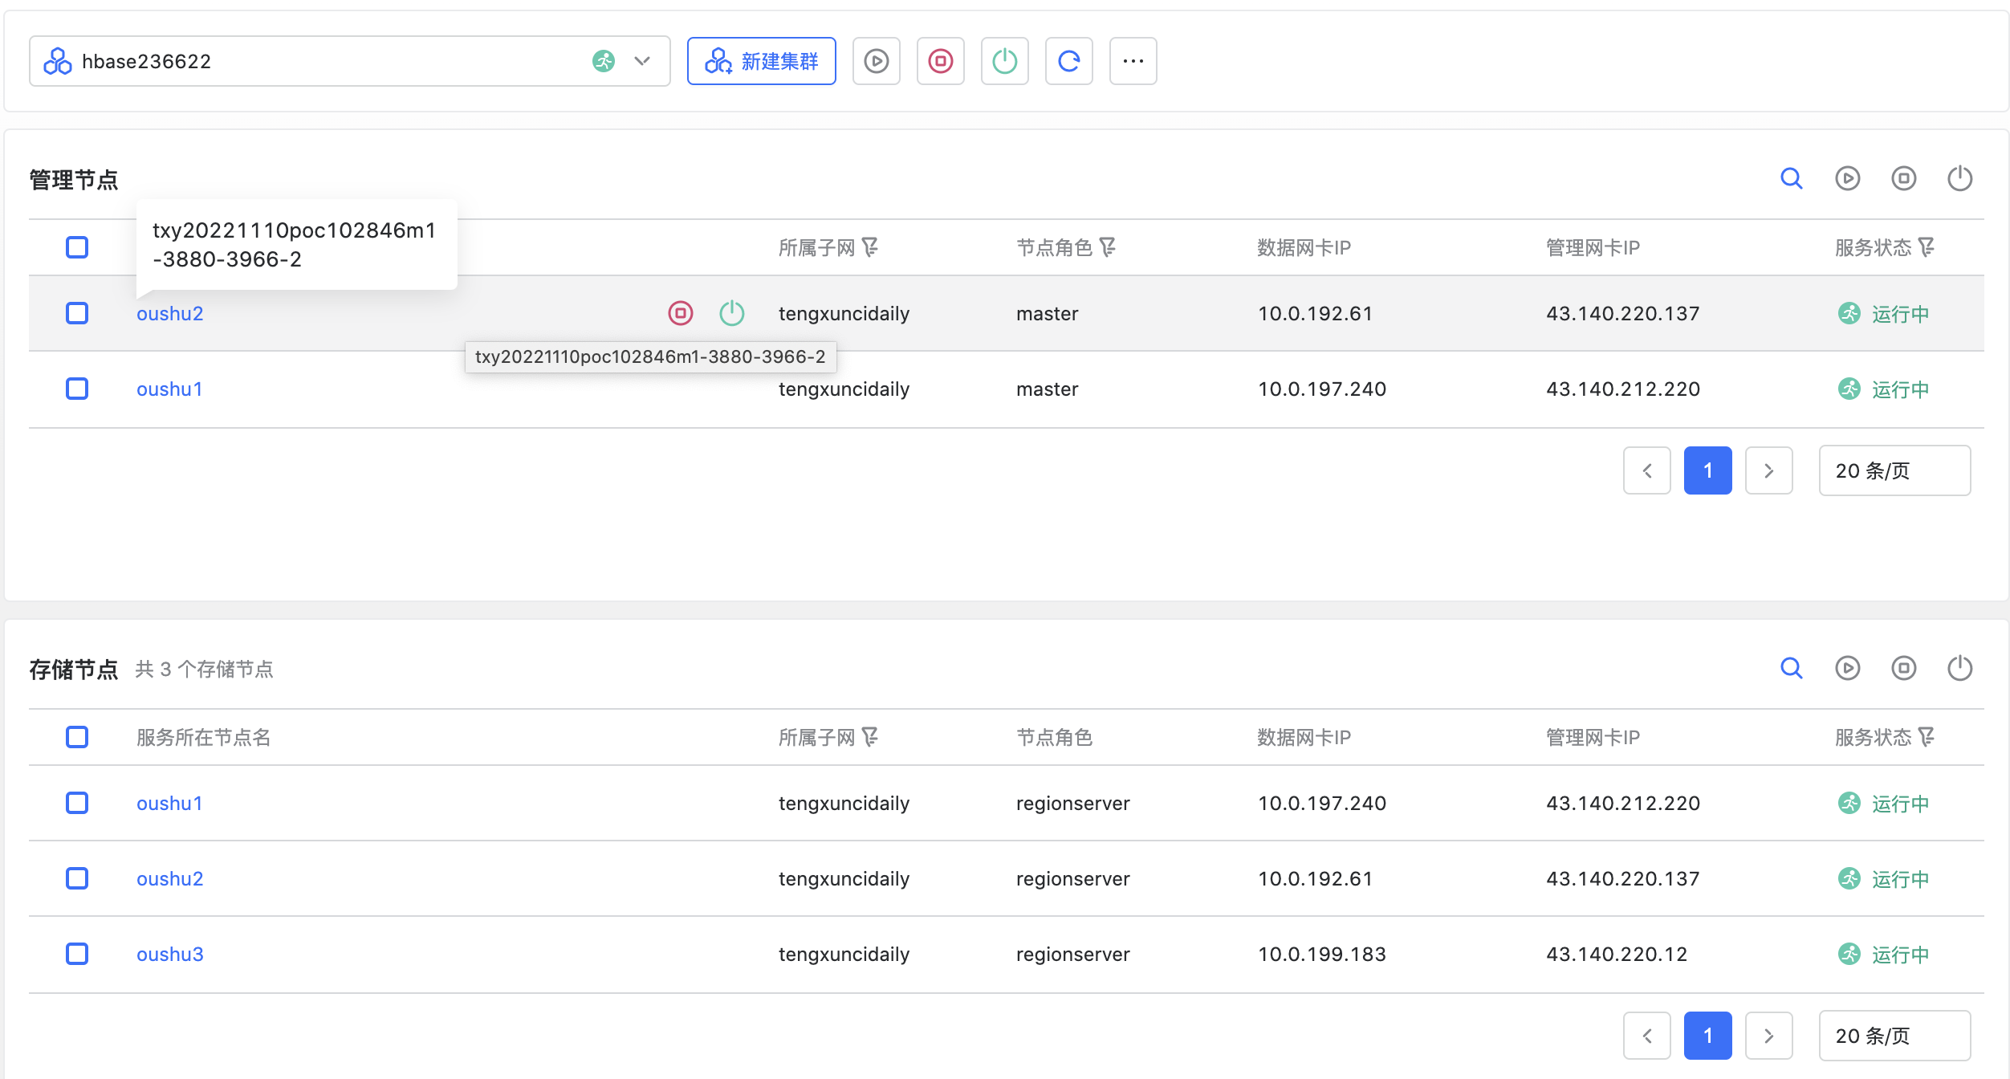Click regionserver role in oushu1 row
The image size is (2010, 1079).
click(1072, 803)
